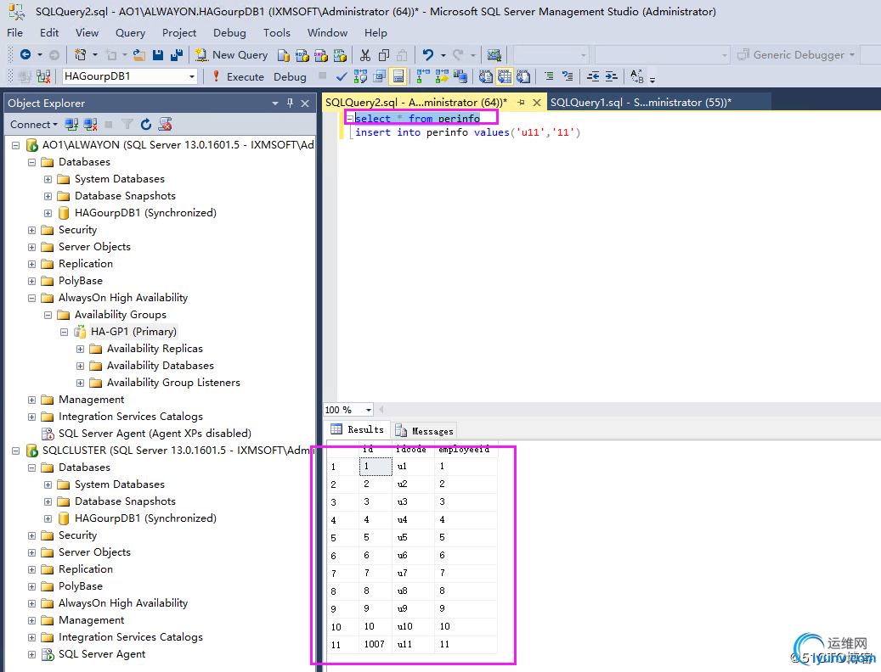This screenshot has height=672, width=881.
Task: Save the current query file
Action: [x=158, y=54]
